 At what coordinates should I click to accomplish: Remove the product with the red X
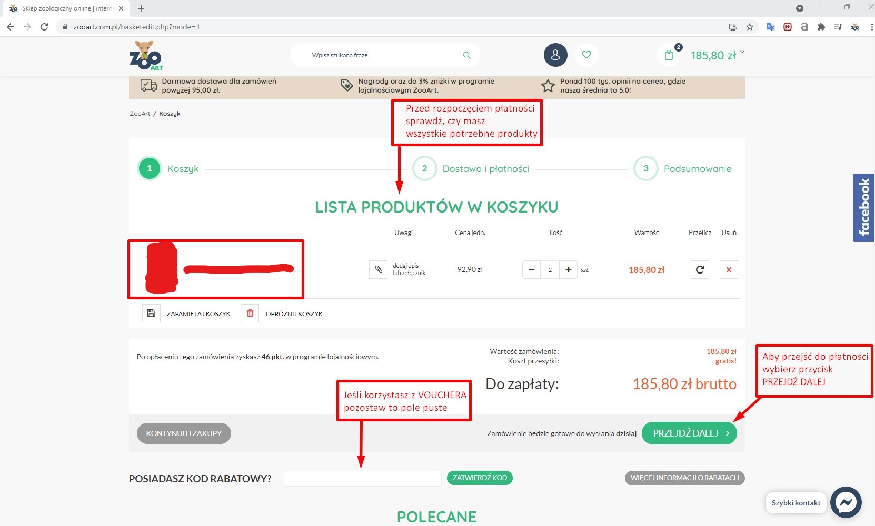coord(729,270)
